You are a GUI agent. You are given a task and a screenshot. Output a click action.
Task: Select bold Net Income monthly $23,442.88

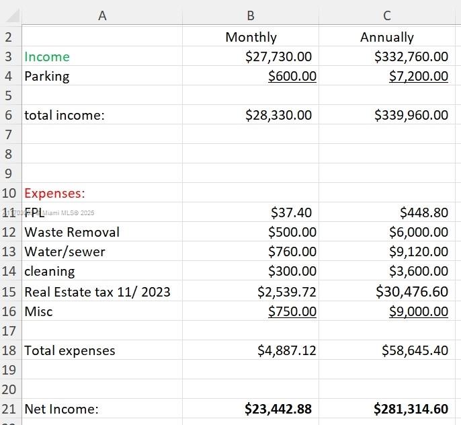pos(278,409)
